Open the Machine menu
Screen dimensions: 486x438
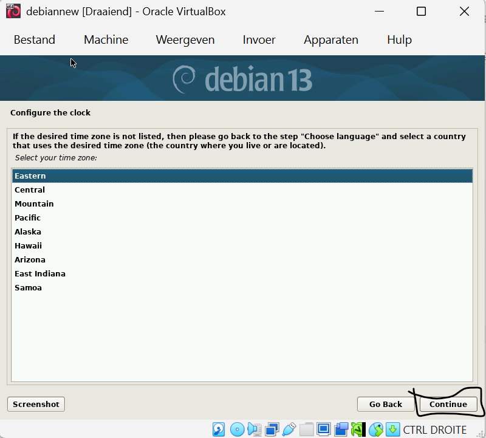pos(106,39)
